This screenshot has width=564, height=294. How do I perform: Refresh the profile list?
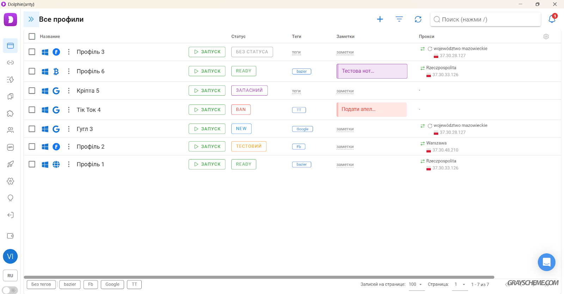418,19
